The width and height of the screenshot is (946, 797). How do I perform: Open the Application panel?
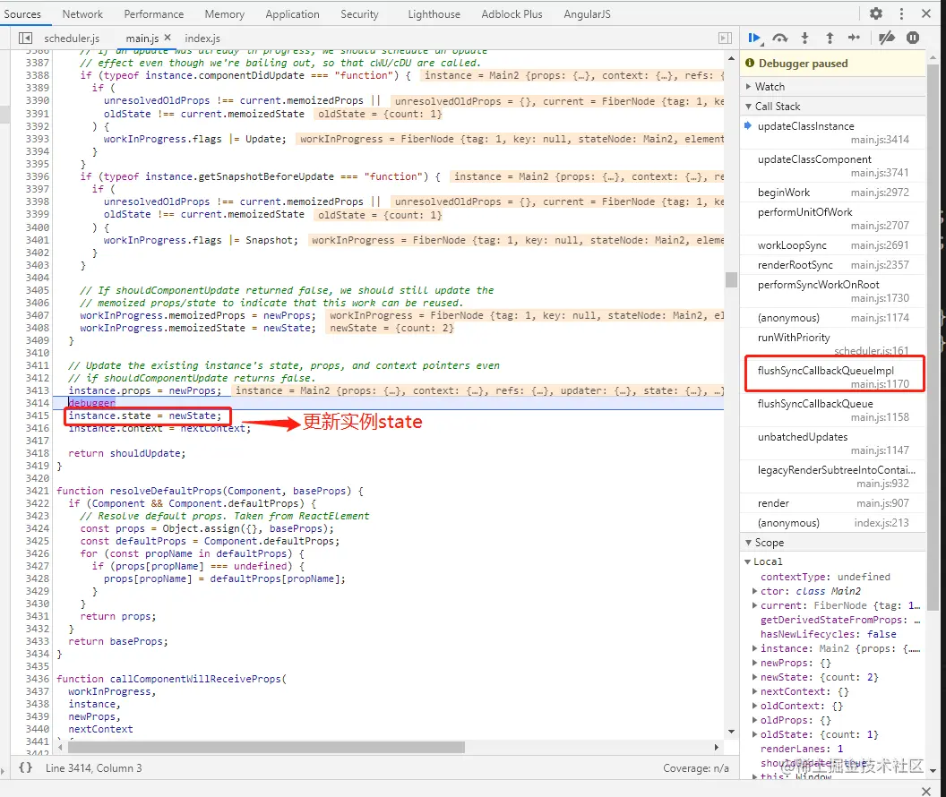[x=293, y=13]
